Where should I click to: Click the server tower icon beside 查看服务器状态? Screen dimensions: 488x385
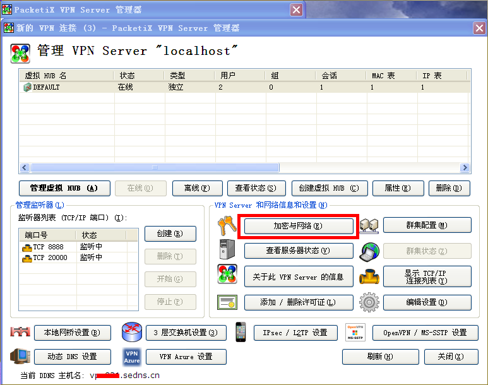pos(227,249)
